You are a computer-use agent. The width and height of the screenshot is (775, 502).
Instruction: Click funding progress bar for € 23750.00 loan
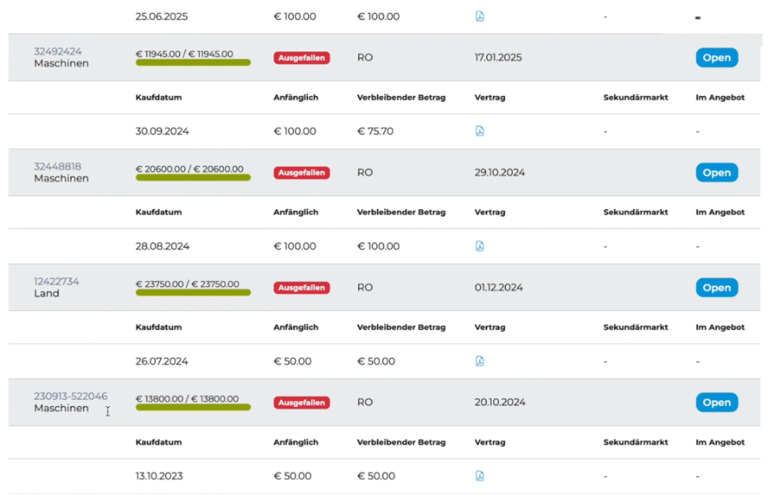193,292
